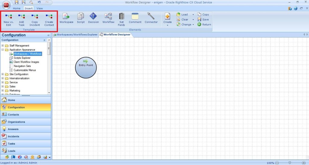This screenshot has height=165, width=309.
Task: Open Scripts Explorer in the tree
Action: pyautogui.click(x=22, y=58)
